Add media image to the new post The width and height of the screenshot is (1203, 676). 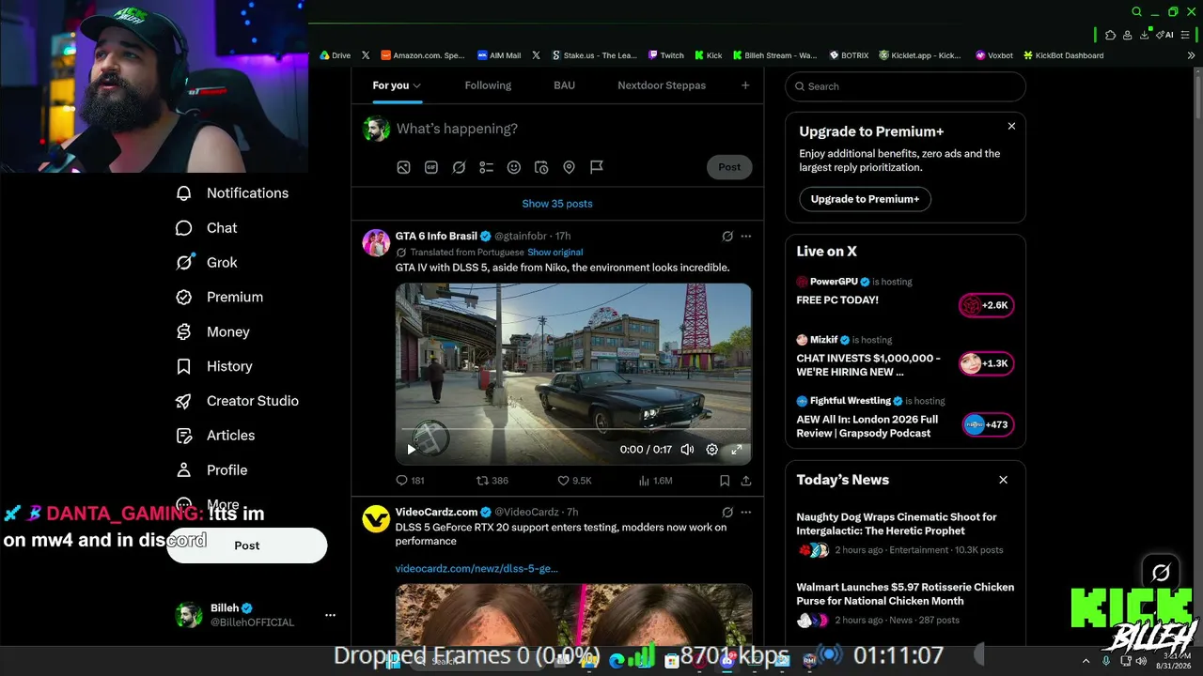click(403, 167)
